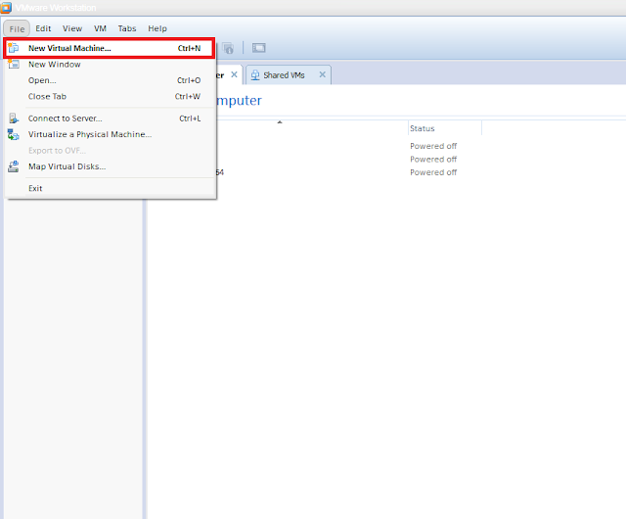Viewport: 626px width, 519px height.
Task: Click the Status column header
Action: (x=445, y=128)
